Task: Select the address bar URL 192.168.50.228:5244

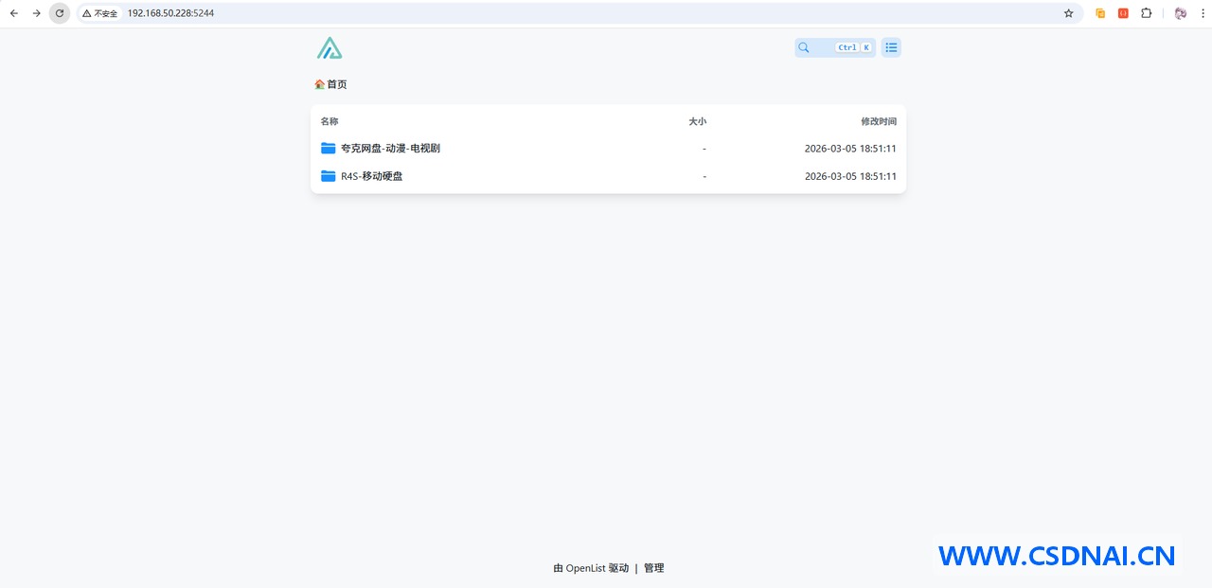Action: point(170,13)
